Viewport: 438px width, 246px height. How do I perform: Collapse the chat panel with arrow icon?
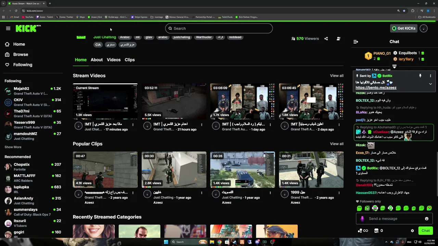[356, 42]
